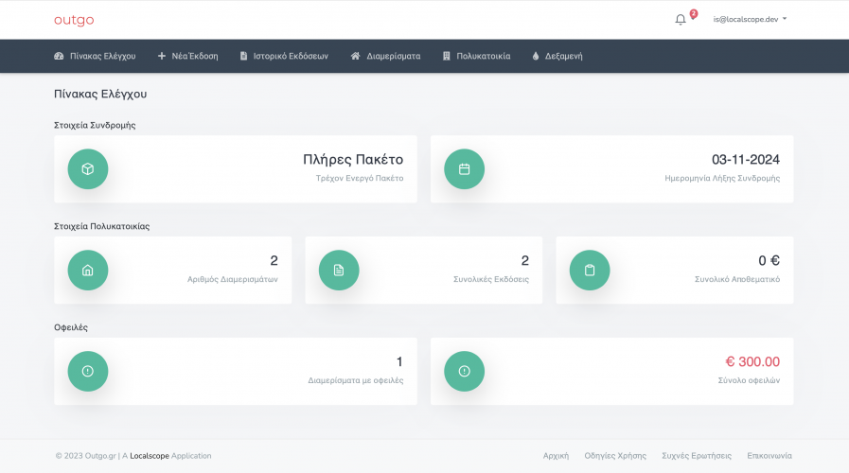The height and width of the screenshot is (473, 849).
Task: Click the 0 € reserve value
Action: tap(769, 261)
